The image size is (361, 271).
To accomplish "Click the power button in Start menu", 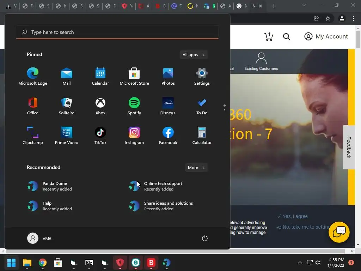I will 205,238.
